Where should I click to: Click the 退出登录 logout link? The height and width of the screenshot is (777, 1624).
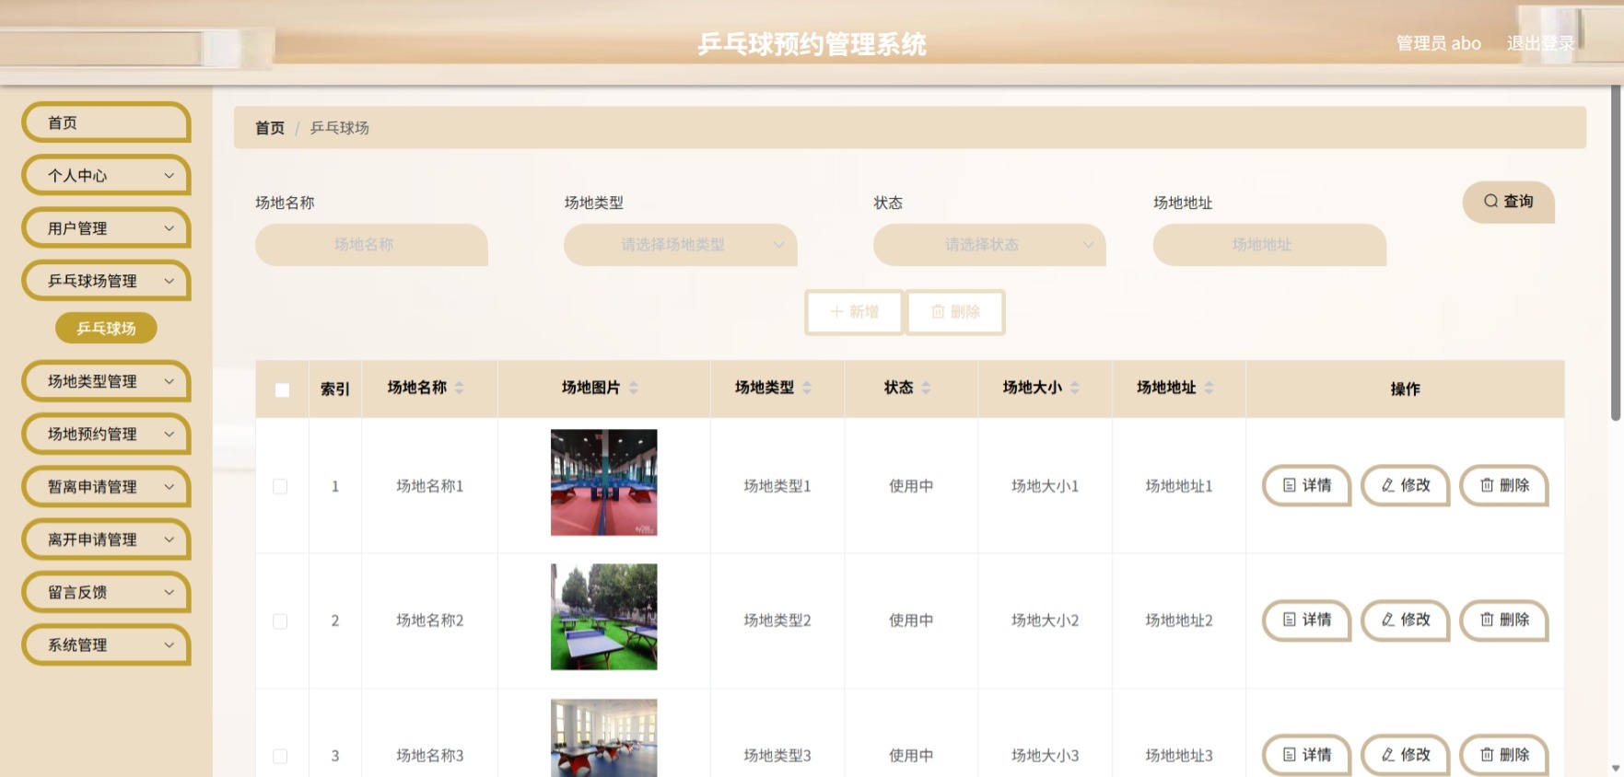(1540, 43)
